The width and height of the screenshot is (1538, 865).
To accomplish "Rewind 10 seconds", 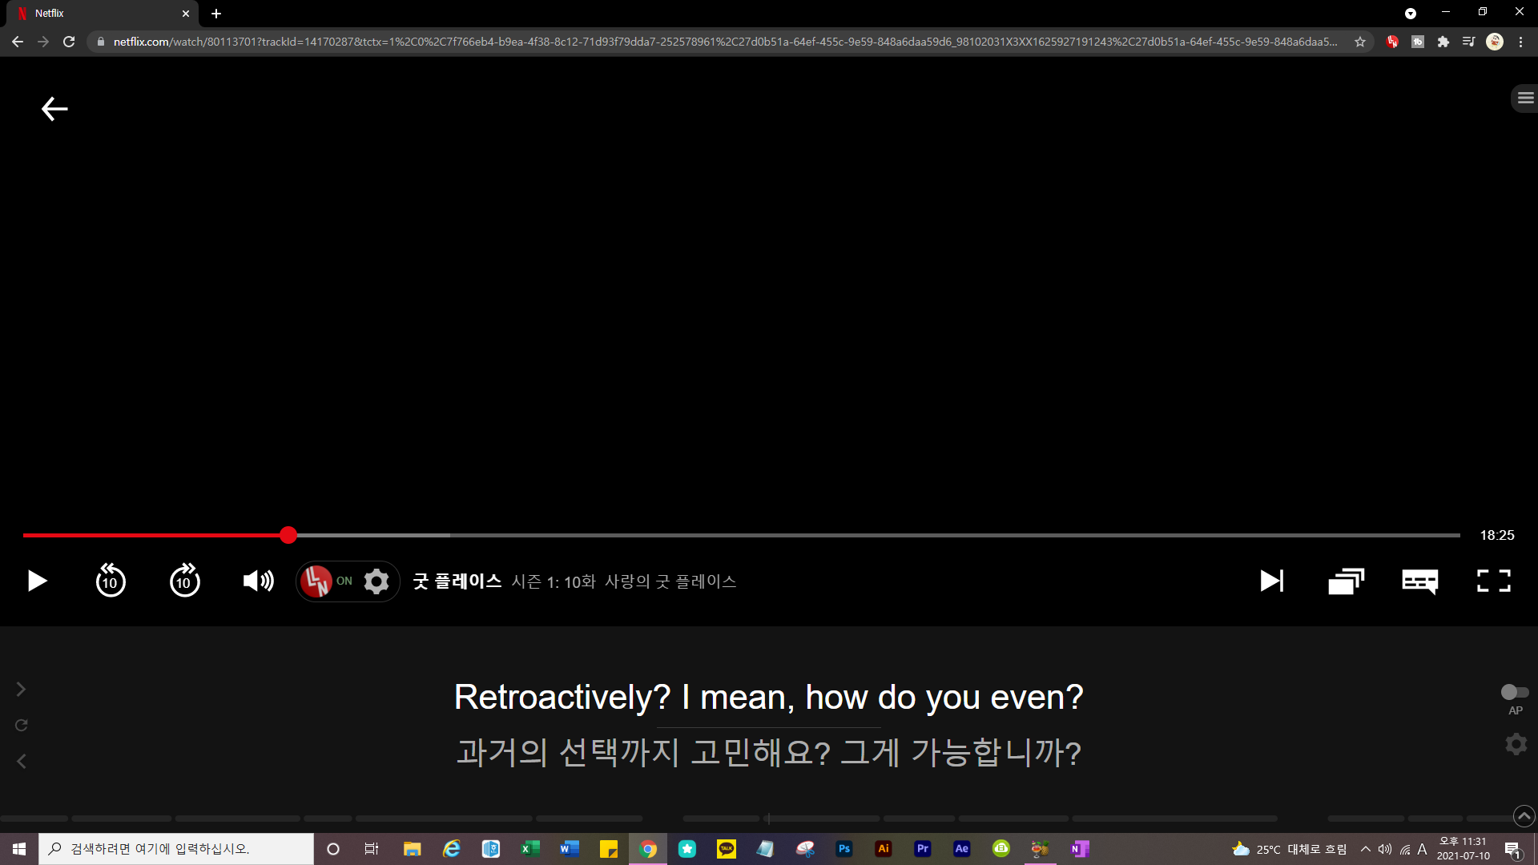I will pyautogui.click(x=111, y=581).
